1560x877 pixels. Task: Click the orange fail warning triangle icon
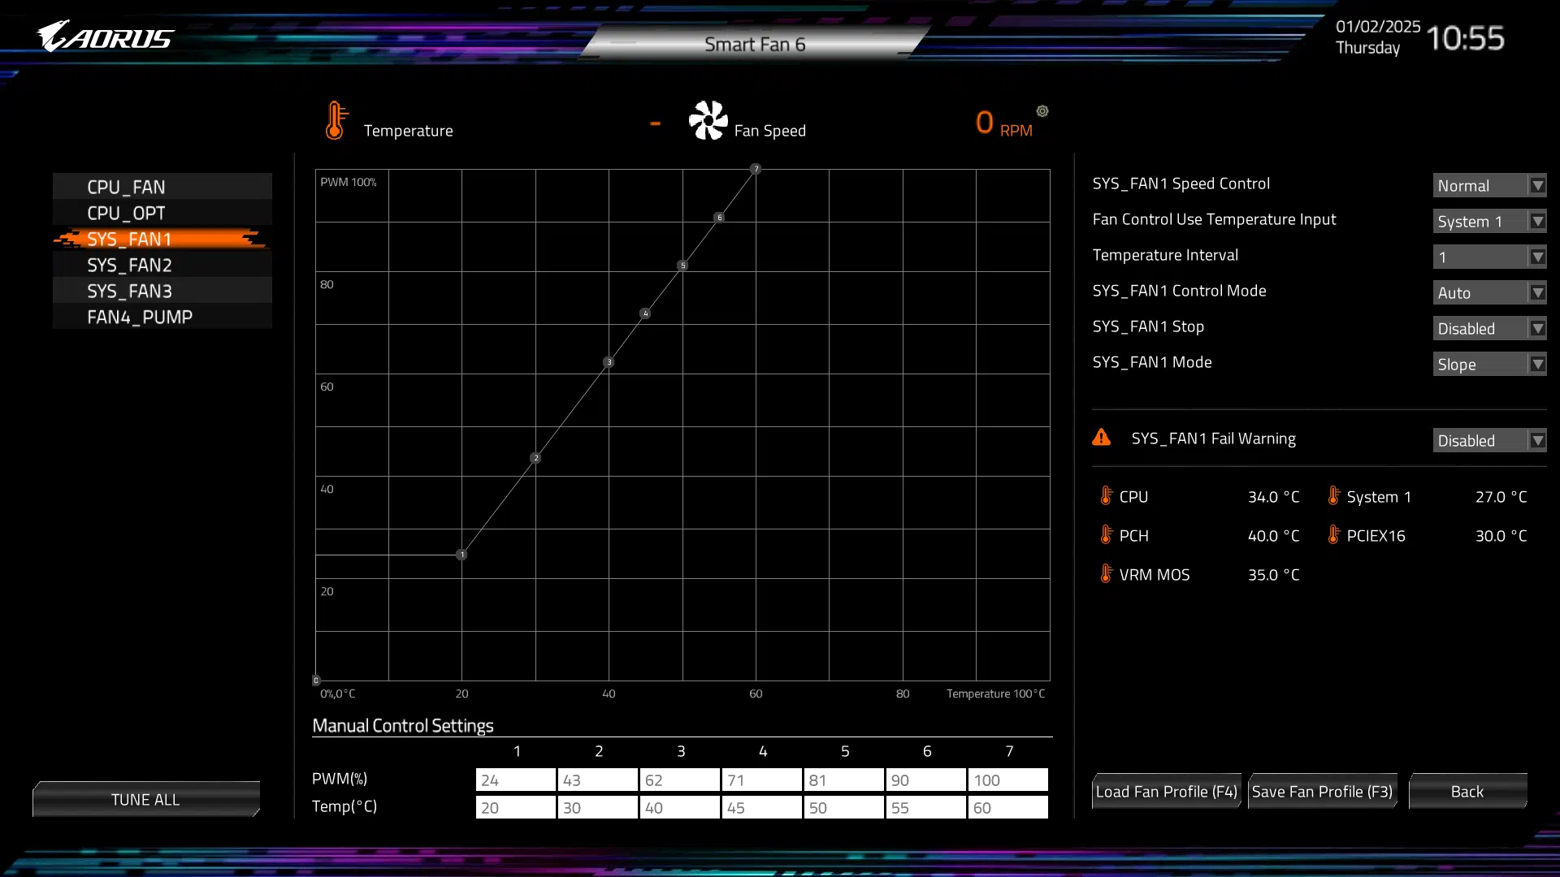pyautogui.click(x=1102, y=438)
